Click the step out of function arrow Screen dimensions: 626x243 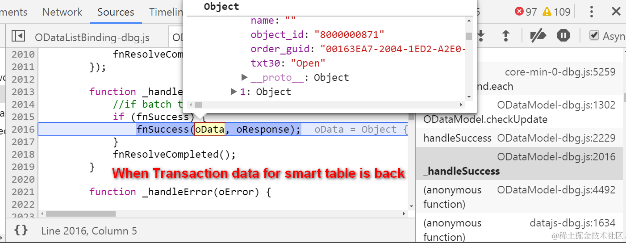click(x=506, y=36)
